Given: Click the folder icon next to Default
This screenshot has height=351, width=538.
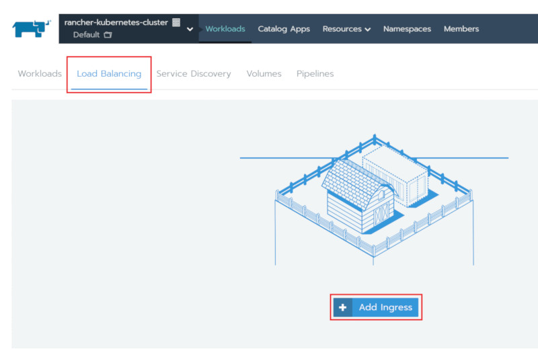Looking at the screenshot, I should click(x=108, y=35).
